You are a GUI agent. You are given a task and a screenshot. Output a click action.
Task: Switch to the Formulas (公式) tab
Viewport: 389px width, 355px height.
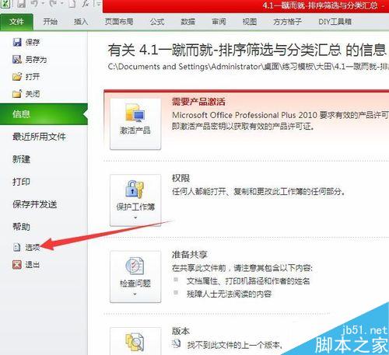pyautogui.click(x=157, y=22)
